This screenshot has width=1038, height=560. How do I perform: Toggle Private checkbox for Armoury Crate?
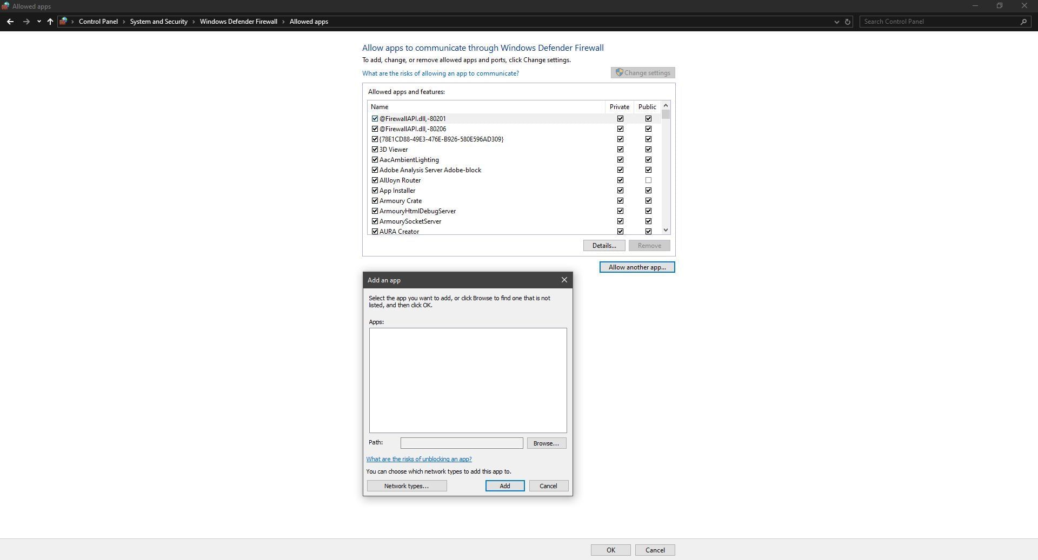pos(620,201)
